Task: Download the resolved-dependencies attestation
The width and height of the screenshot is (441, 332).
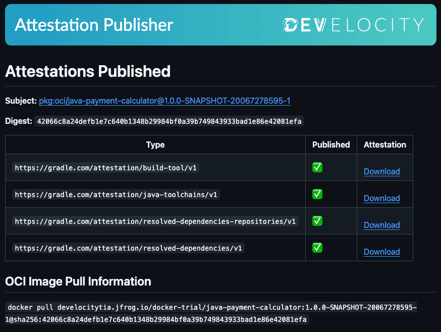Action: [381, 252]
